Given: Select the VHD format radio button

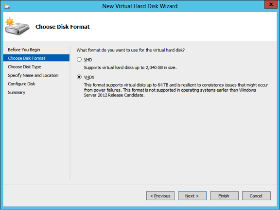Looking at the screenshot, I should tap(79, 60).
